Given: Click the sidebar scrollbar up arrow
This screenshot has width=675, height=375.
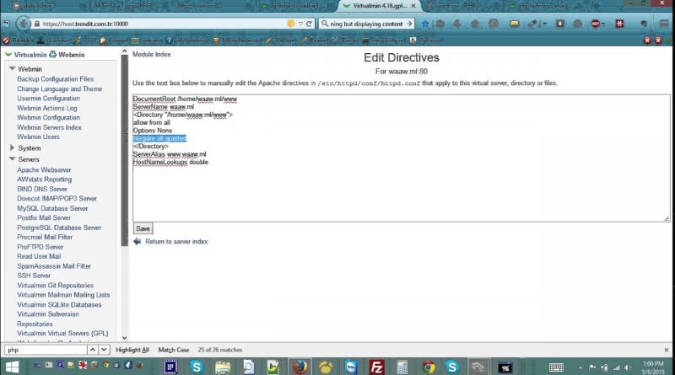Looking at the screenshot, I should 124,51.
